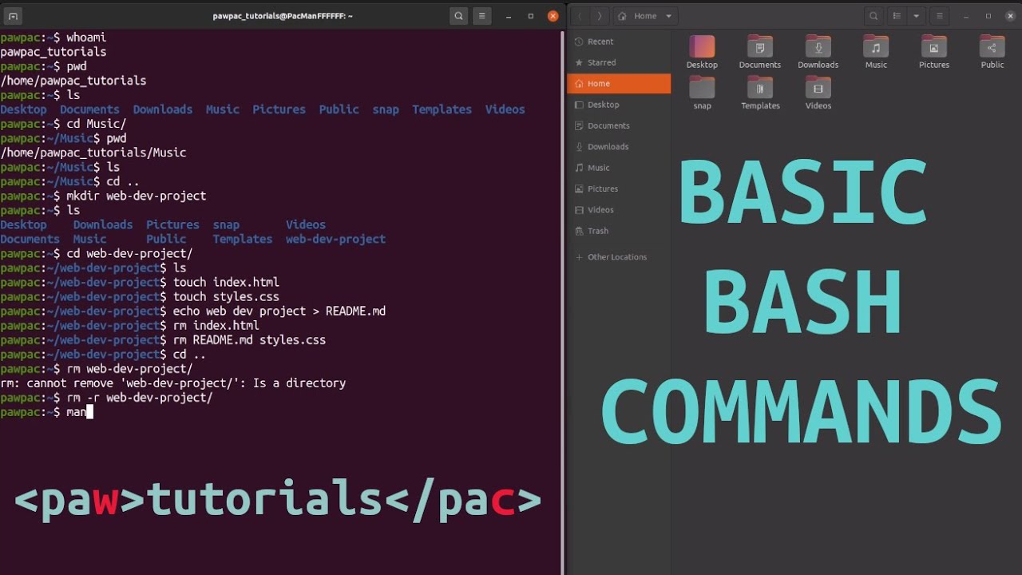Open Recent in Files sidebar

[619, 42]
